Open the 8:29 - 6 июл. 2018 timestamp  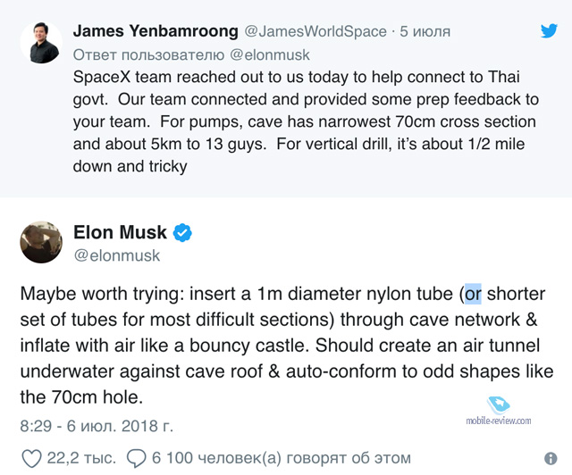pos(97,426)
